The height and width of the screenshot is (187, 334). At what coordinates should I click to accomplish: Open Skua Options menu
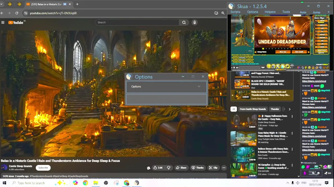pos(253,12)
